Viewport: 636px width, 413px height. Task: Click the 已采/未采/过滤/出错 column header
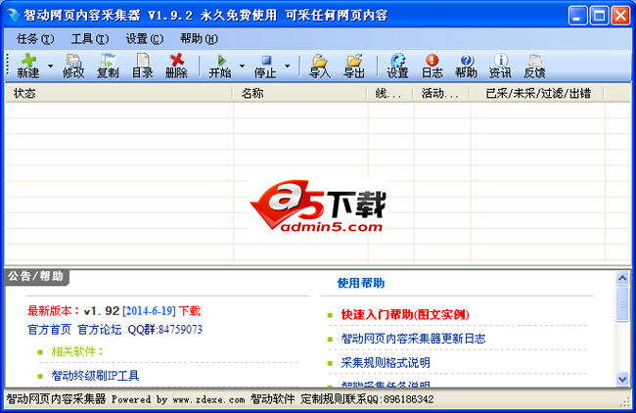537,93
